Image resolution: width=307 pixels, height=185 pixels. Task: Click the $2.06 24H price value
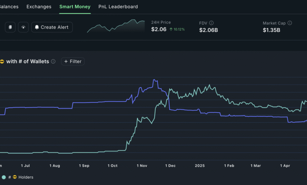coord(159,30)
